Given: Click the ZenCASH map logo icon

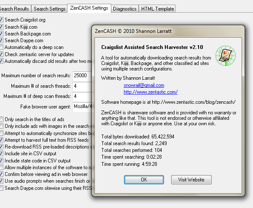Looking at the screenshot, I should tap(226, 56).
